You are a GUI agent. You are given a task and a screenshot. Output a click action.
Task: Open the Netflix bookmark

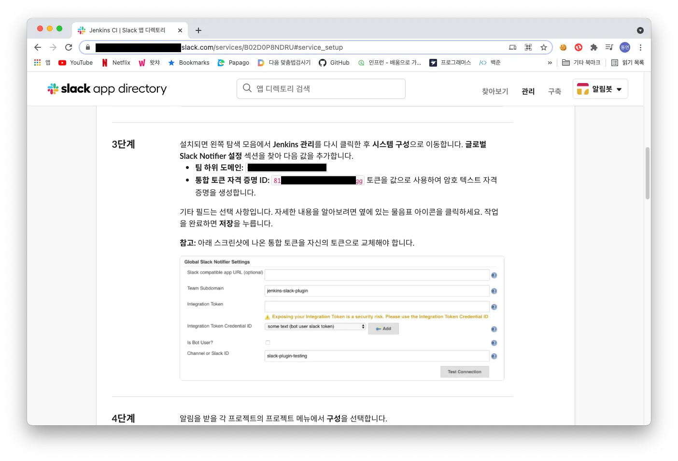pos(116,63)
